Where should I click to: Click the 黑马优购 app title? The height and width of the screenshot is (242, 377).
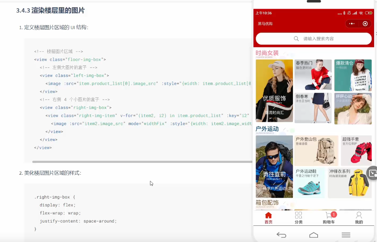click(265, 23)
